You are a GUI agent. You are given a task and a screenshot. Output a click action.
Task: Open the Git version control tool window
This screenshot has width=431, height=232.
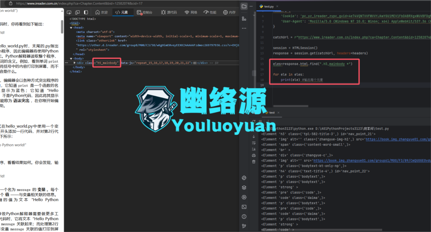click(x=244, y=226)
